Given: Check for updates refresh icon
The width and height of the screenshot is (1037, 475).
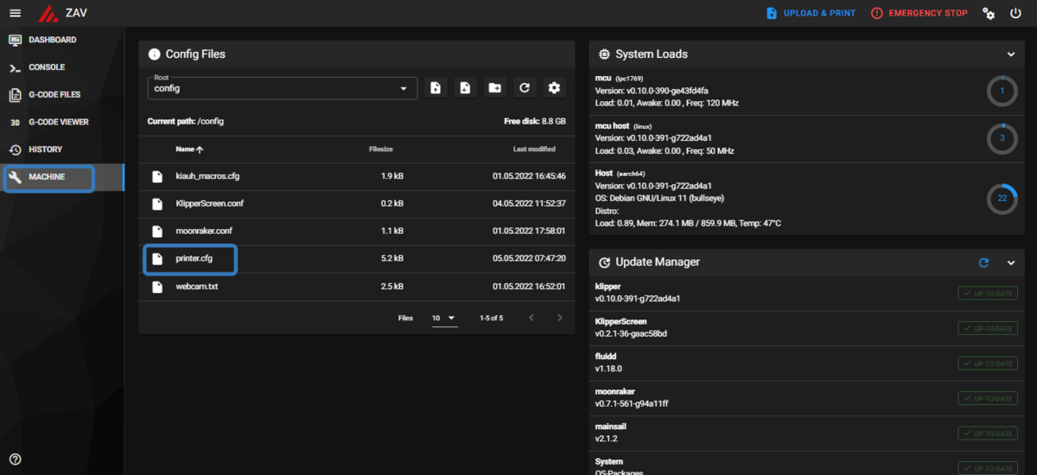Looking at the screenshot, I should 983,262.
